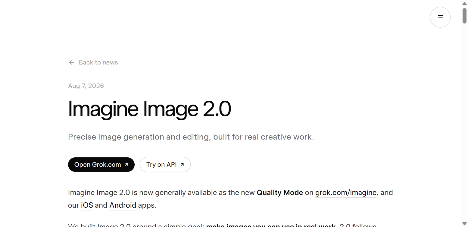This screenshot has height=227, width=468.
Task: Follow the Android app link
Action: pyautogui.click(x=123, y=205)
